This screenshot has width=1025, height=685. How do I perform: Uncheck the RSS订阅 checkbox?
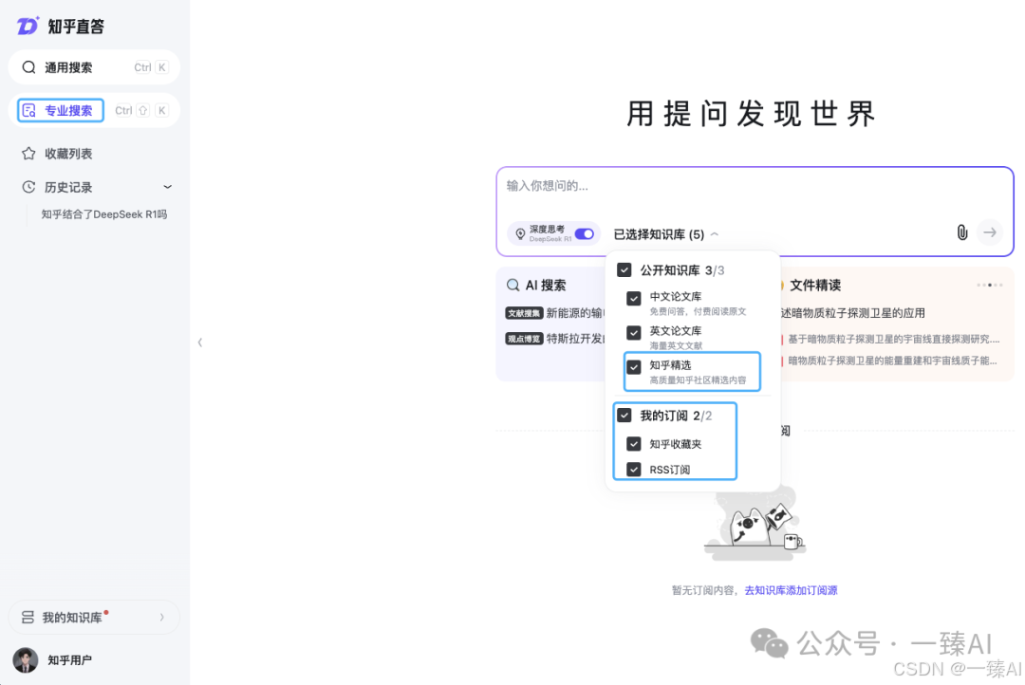(x=633, y=470)
